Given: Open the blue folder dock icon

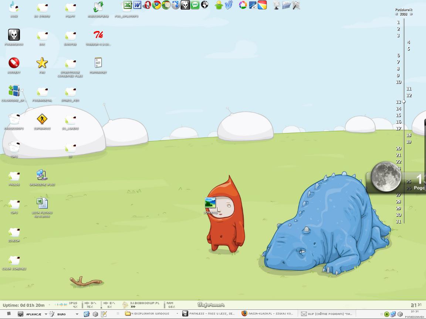Looking at the screenshot, I should coord(286,5).
